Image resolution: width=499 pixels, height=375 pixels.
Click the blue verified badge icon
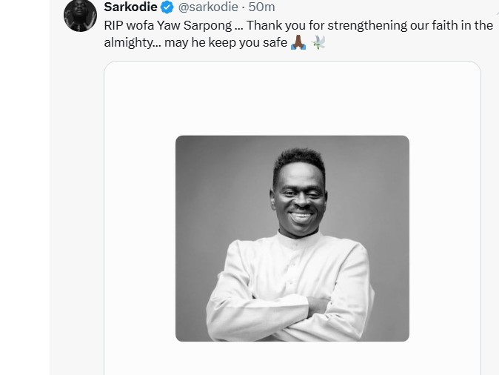[x=168, y=7]
